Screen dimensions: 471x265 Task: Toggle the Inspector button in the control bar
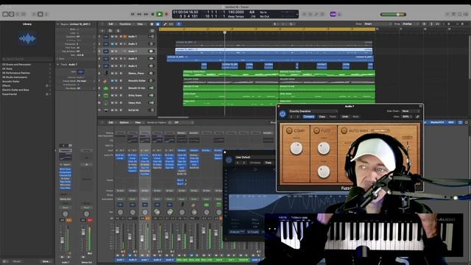tap(12, 14)
